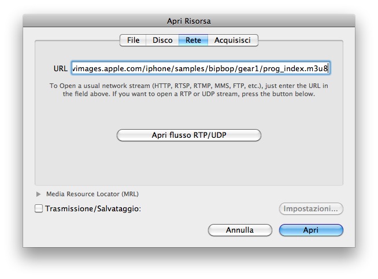Expand the Media Resource Locator disclosure triangle
Viewport: 378px width, 279px height.
click(39, 194)
